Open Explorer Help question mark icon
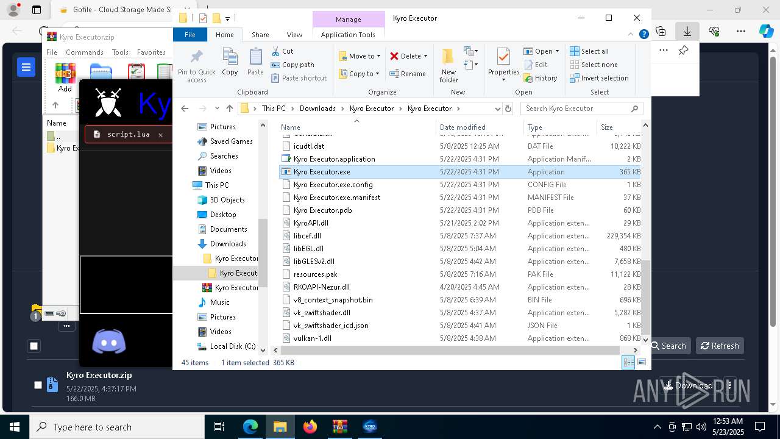This screenshot has width=780, height=439. (x=643, y=35)
